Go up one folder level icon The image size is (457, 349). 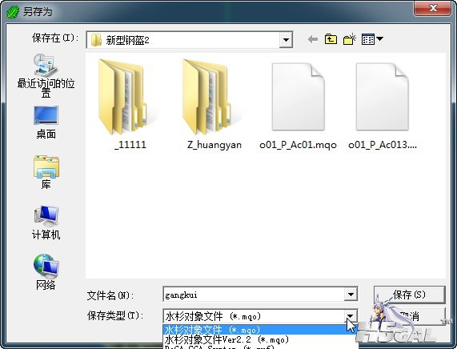pos(331,38)
